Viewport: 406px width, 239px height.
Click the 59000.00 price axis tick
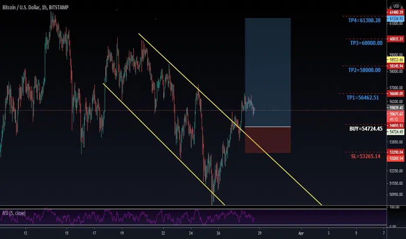396,55
